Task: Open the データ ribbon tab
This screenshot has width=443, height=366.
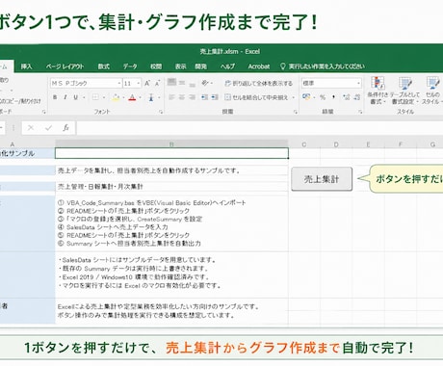Action: 130,66
